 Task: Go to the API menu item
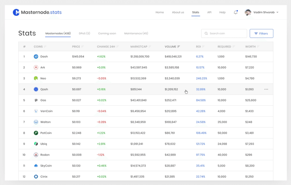point(209,12)
